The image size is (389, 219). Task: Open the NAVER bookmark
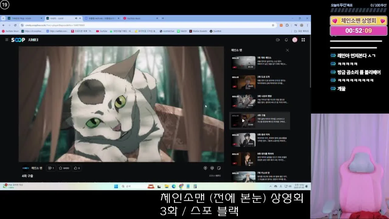pos(182,31)
